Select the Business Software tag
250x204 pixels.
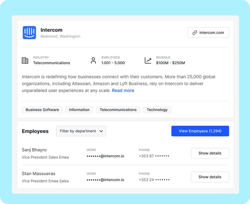[42, 110]
